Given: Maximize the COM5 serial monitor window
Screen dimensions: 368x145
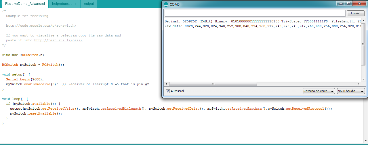Looking at the screenshot, I should [349, 3].
